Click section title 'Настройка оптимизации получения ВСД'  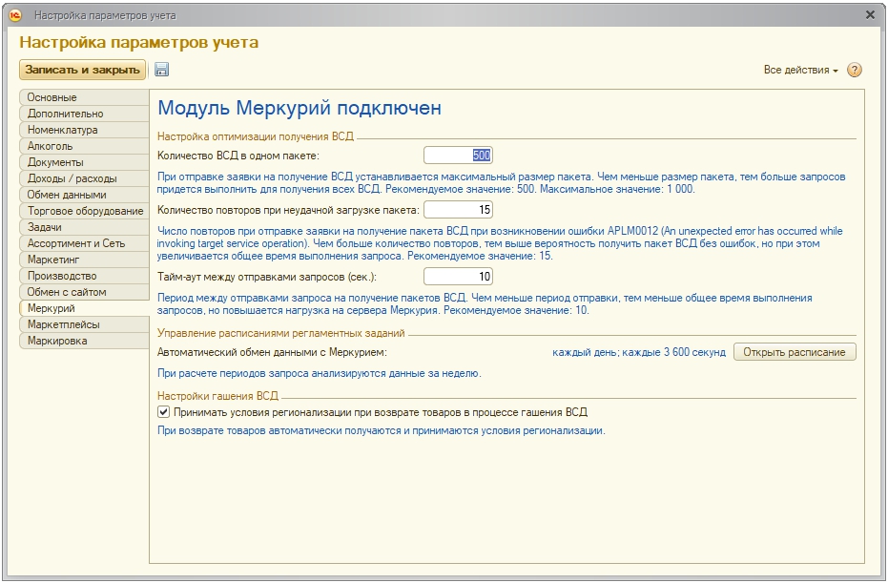point(256,136)
